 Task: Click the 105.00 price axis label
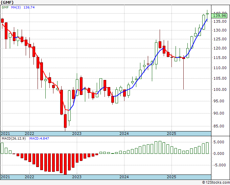point(220,79)
